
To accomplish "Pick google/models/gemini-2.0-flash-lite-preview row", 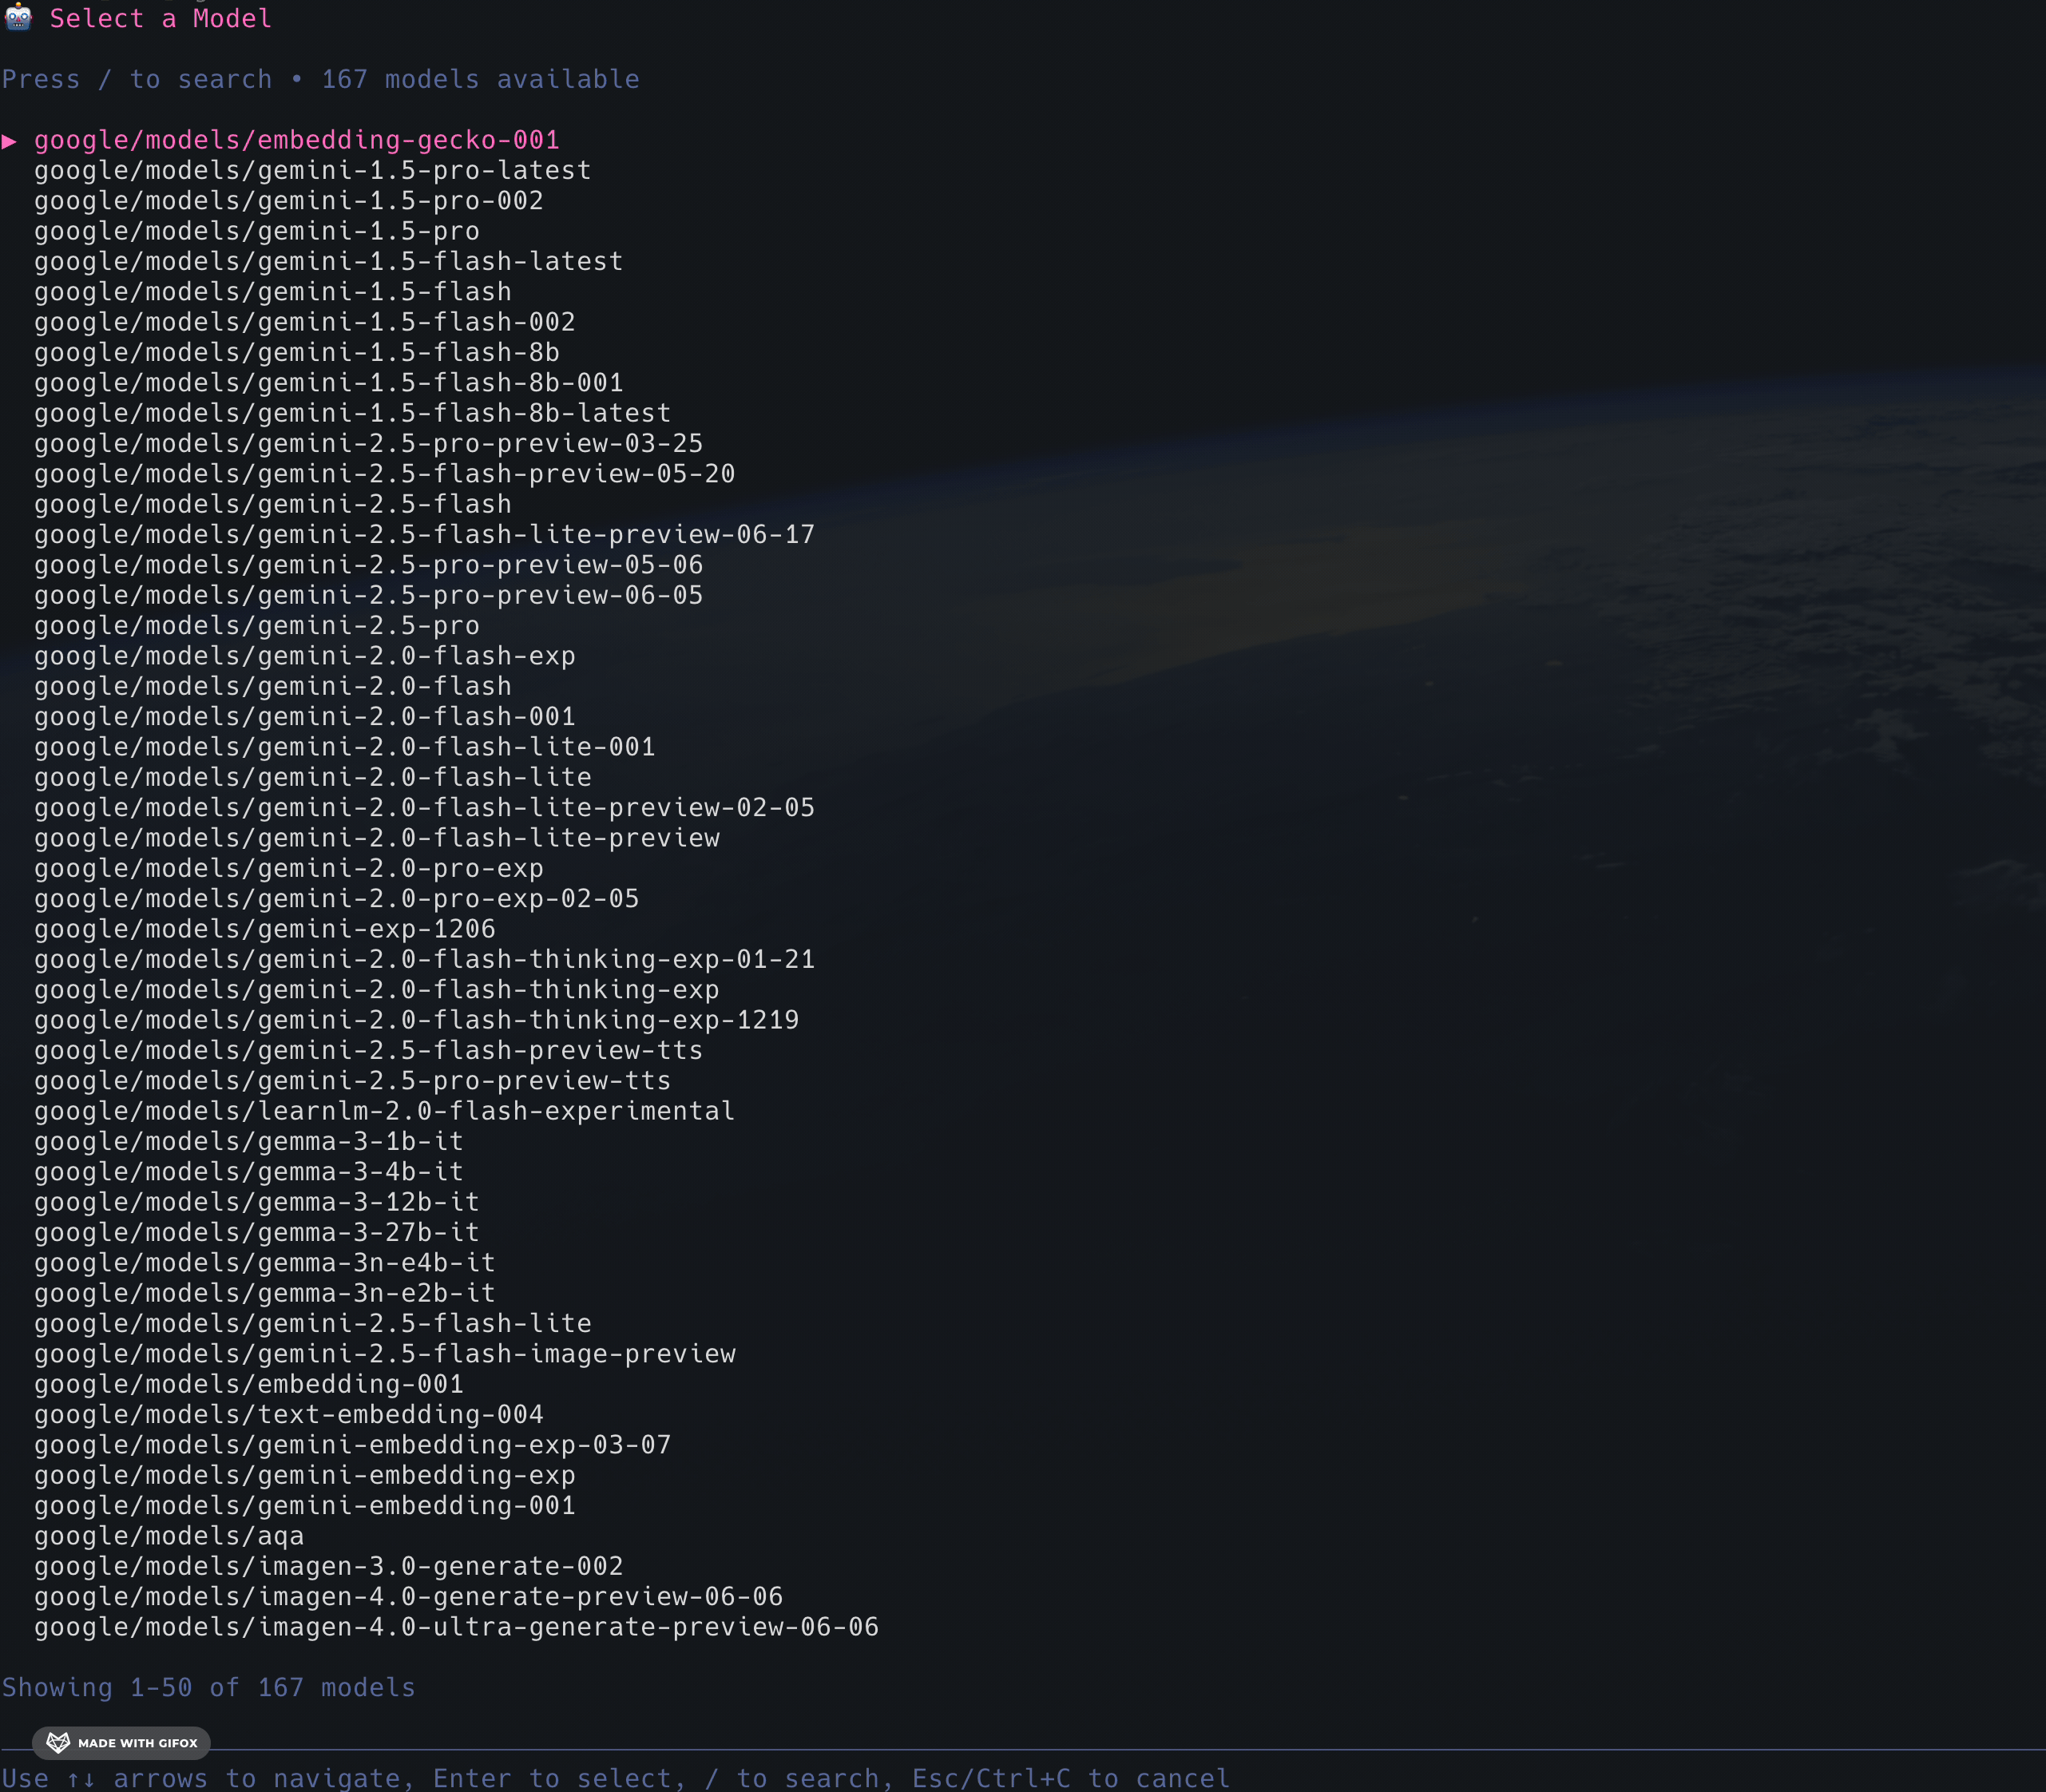I will click(x=377, y=838).
